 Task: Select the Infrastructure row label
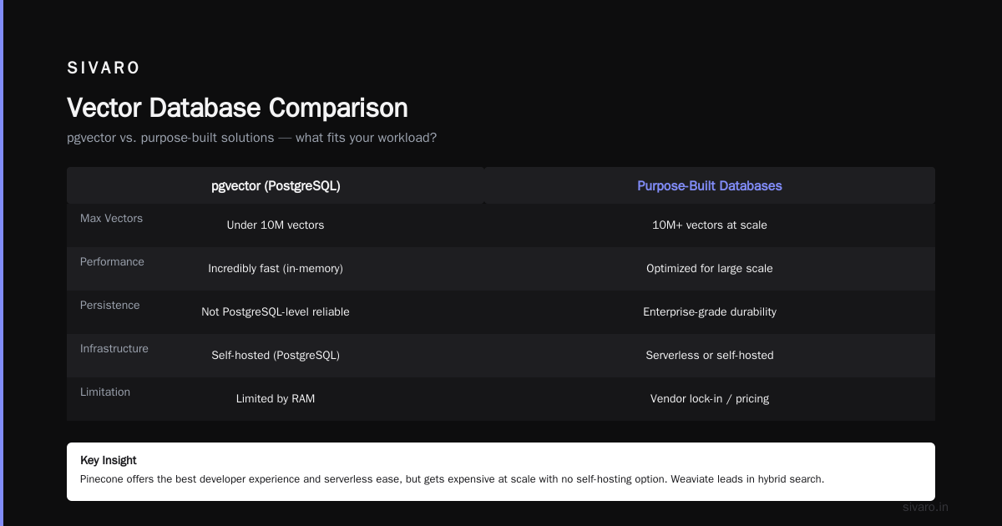114,349
